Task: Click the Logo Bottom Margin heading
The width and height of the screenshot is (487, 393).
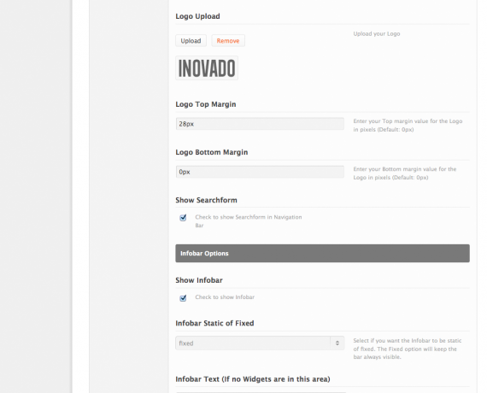Action: click(x=212, y=152)
